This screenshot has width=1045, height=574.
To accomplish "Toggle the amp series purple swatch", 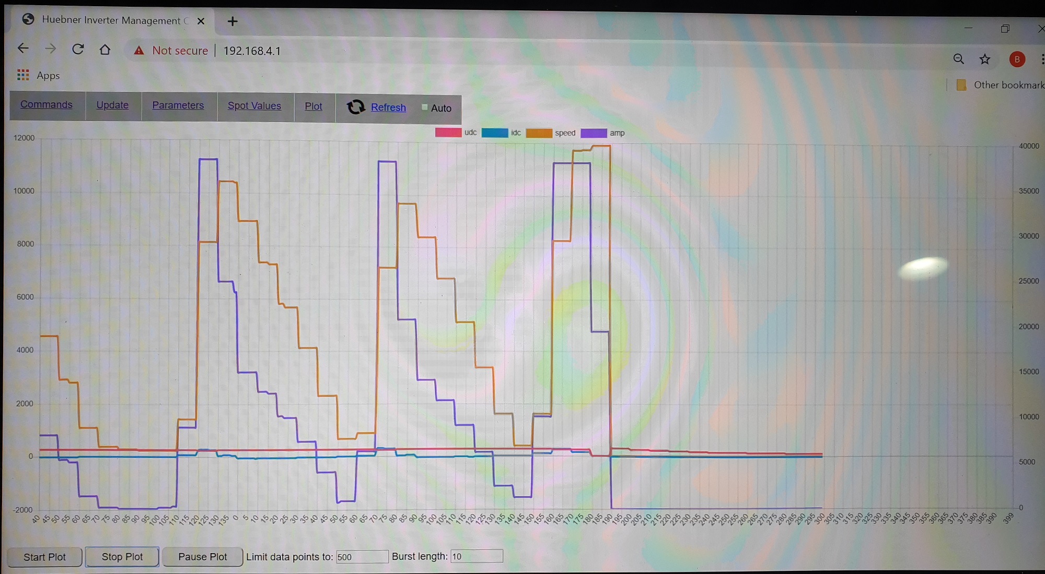I will click(594, 133).
